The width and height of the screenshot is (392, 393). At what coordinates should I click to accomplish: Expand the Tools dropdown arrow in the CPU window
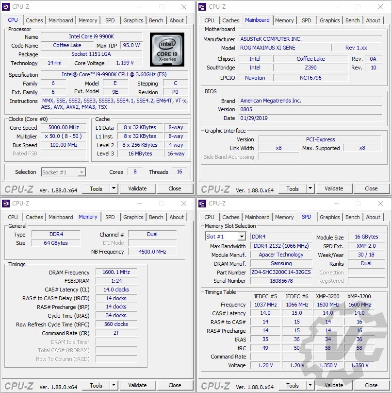pos(114,188)
